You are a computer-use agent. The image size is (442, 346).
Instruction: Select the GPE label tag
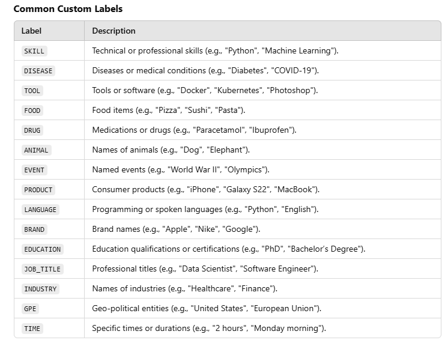click(x=30, y=309)
